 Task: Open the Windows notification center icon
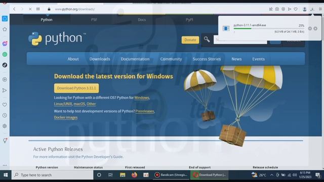click(x=317, y=175)
